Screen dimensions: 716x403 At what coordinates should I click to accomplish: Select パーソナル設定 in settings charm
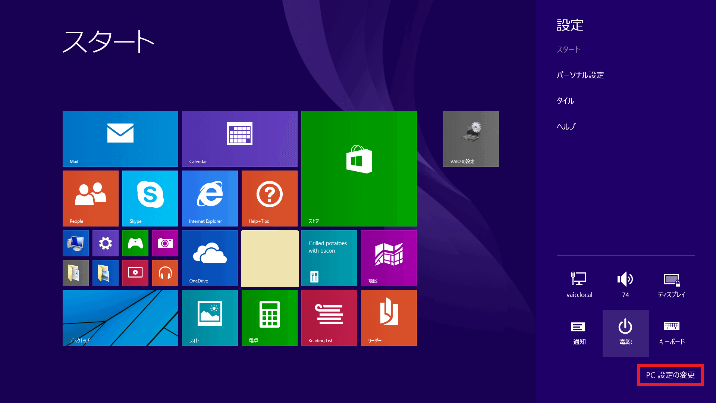click(580, 75)
